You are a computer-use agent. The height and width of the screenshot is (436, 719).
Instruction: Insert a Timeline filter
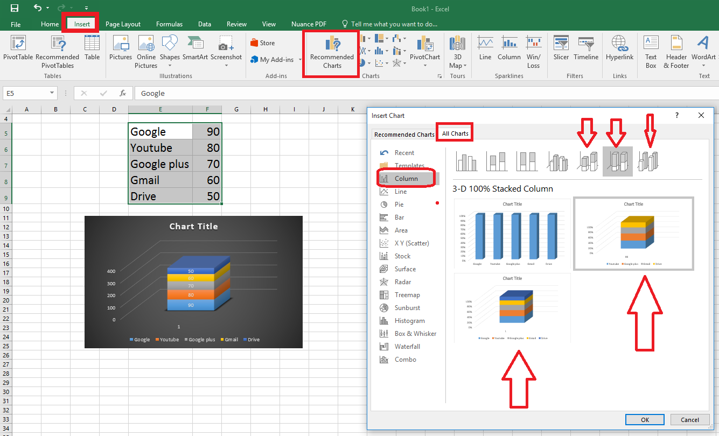pyautogui.click(x=586, y=48)
